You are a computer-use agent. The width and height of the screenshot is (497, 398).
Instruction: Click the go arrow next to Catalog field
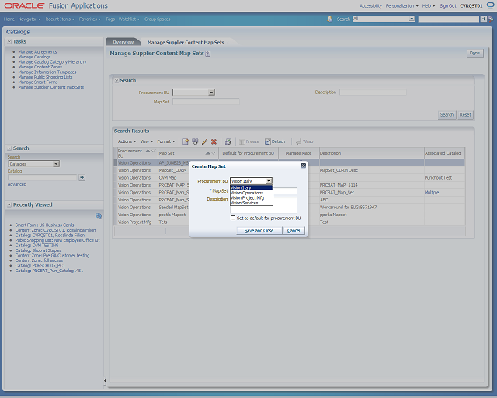pyautogui.click(x=82, y=177)
